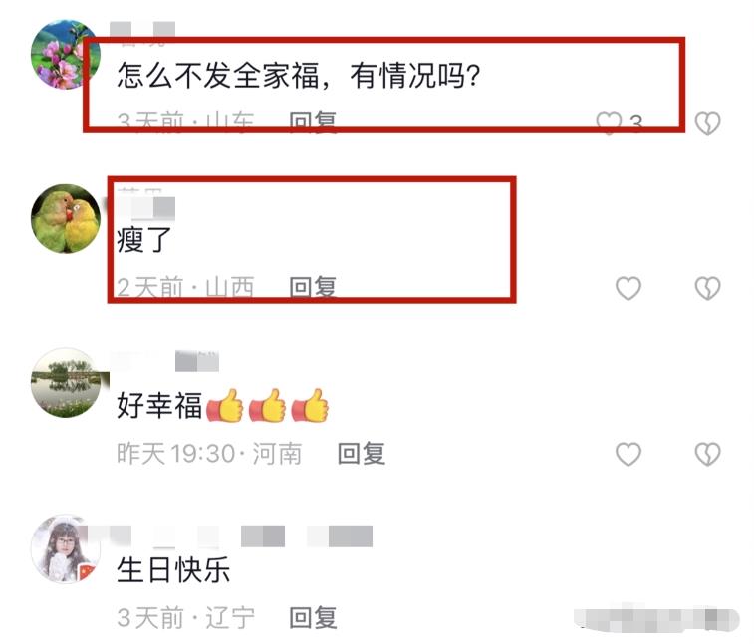The width and height of the screenshot is (754, 644).
Task: Reply to the 3天前 山东 comment
Action: click(313, 122)
